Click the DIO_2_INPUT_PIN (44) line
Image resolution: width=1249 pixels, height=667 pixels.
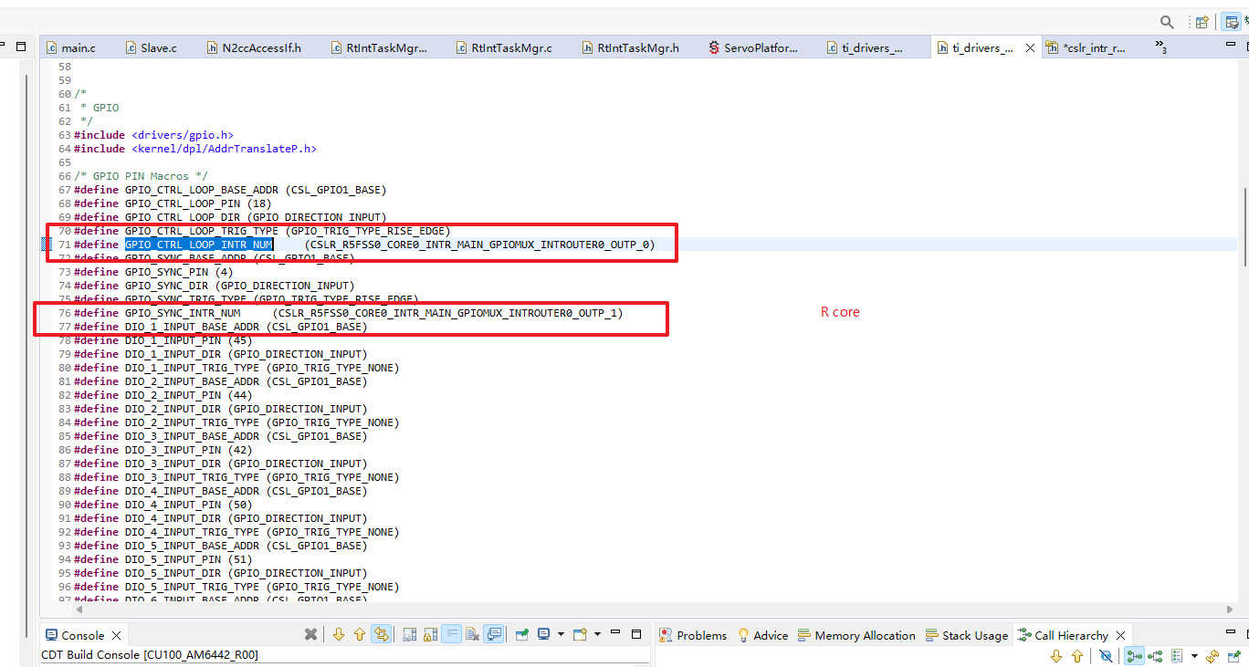coord(163,395)
